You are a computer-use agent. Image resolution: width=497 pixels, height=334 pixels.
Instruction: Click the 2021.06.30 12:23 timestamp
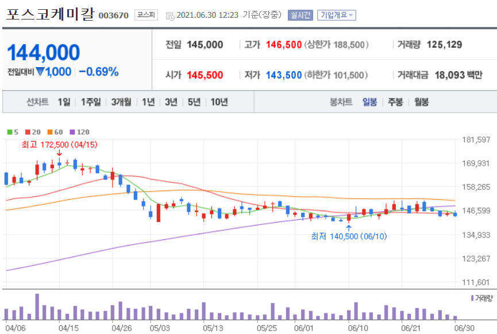(207, 15)
